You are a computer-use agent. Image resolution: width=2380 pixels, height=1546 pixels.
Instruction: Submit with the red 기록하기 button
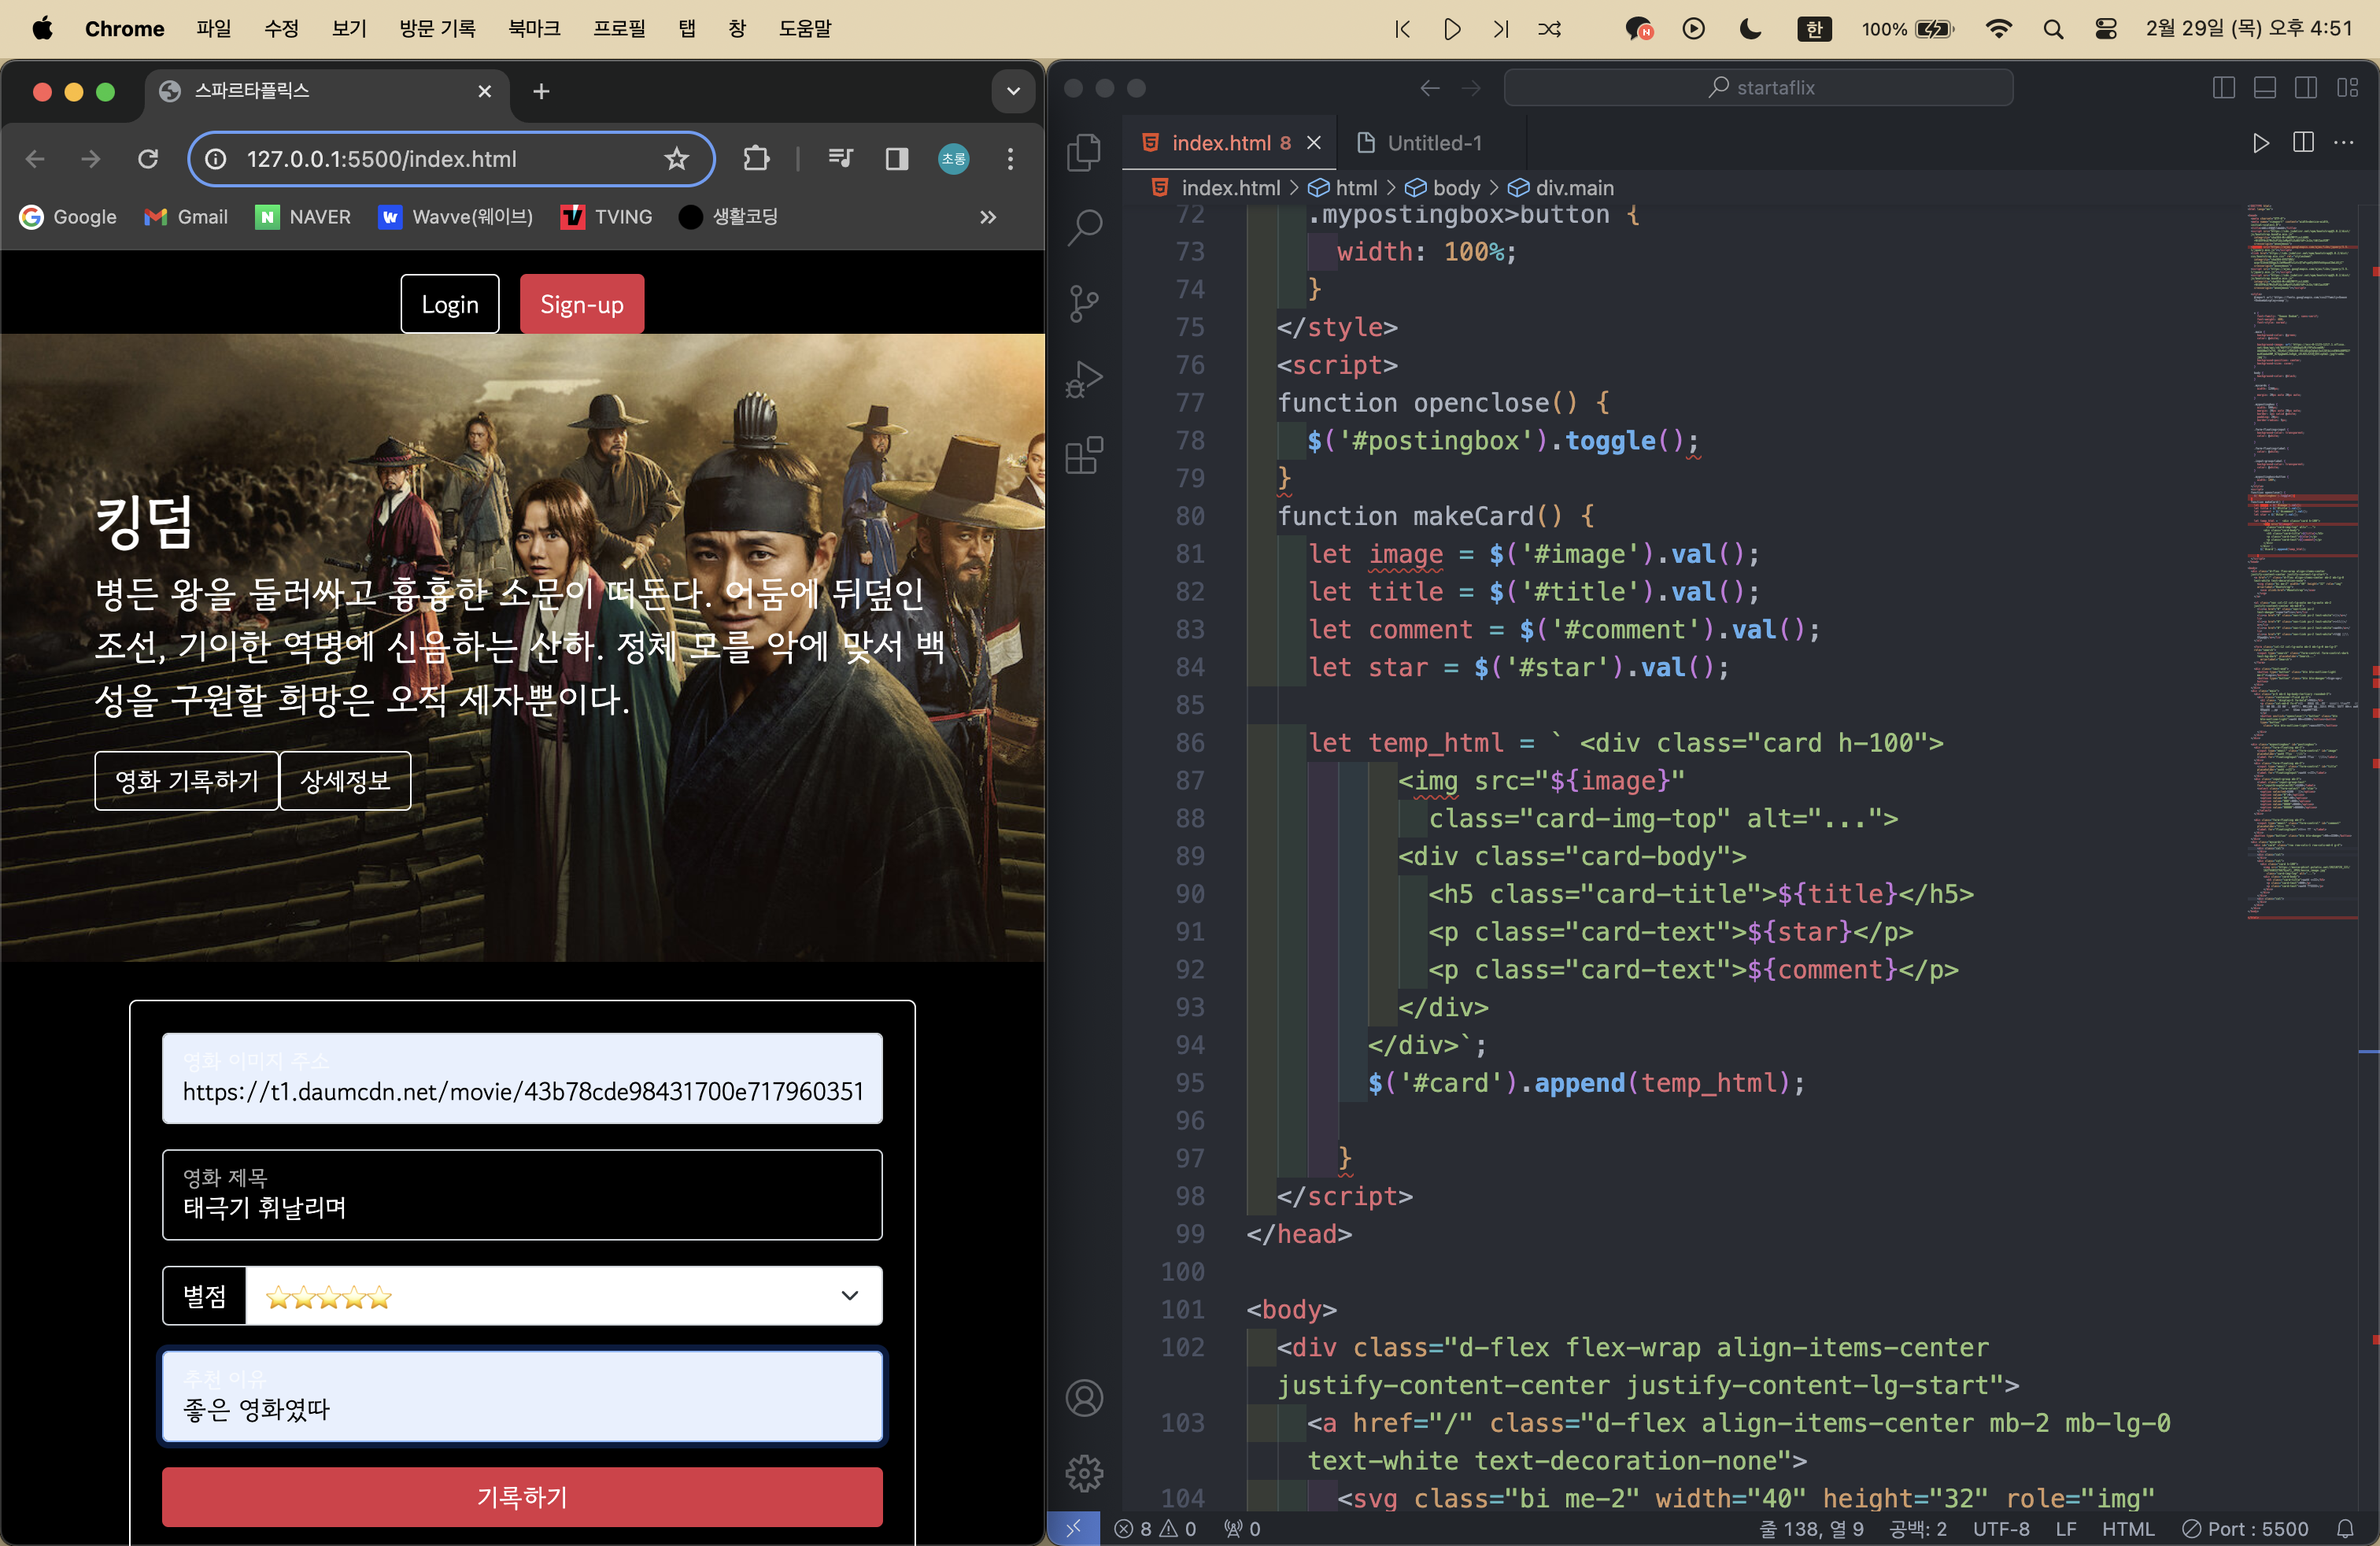(522, 1497)
